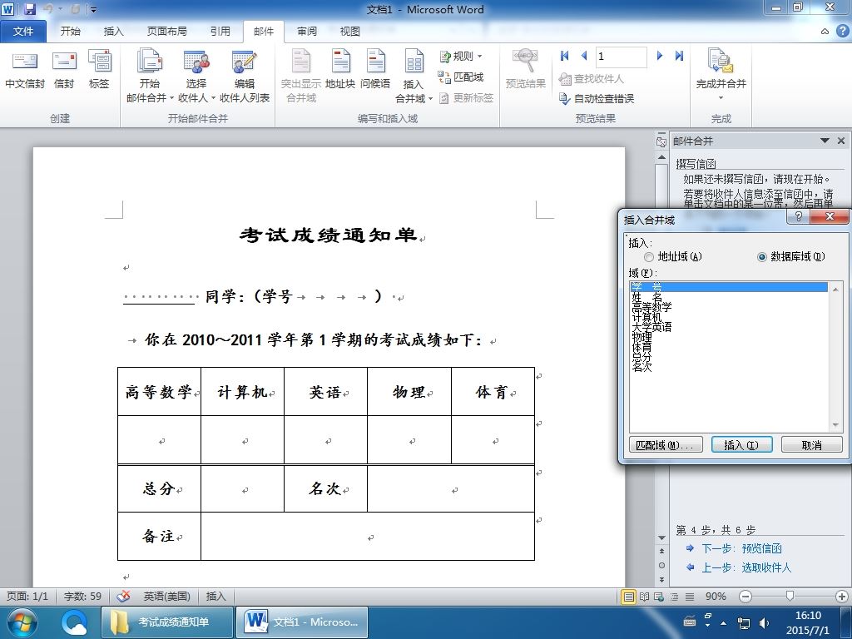
Task: Click the Save icon in quick access
Action: coord(30,9)
